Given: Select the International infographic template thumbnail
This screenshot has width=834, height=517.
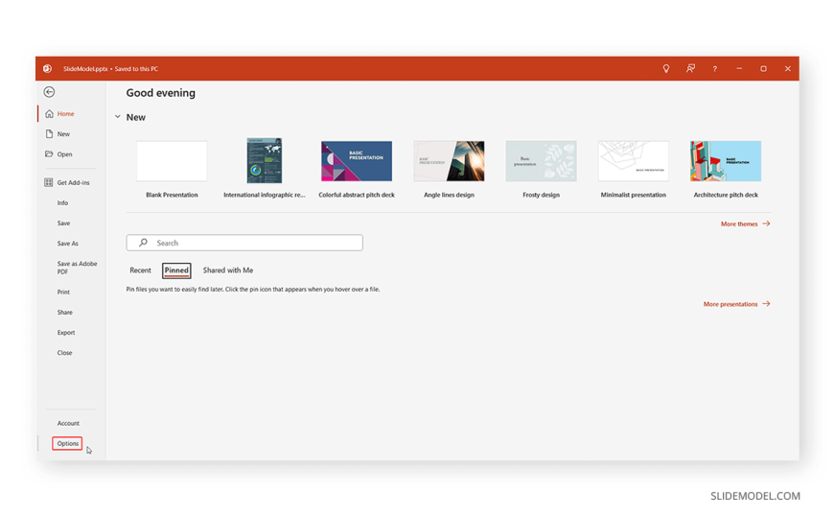Looking at the screenshot, I should click(x=265, y=161).
